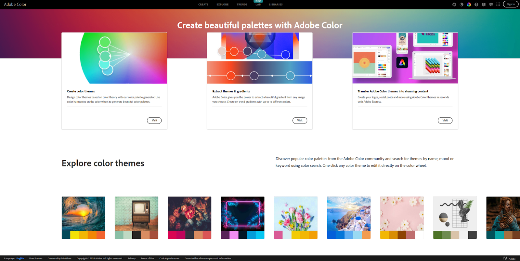Screen dimensions: 520x261
Task: Open the LAB menu tab
Action: 258,5
